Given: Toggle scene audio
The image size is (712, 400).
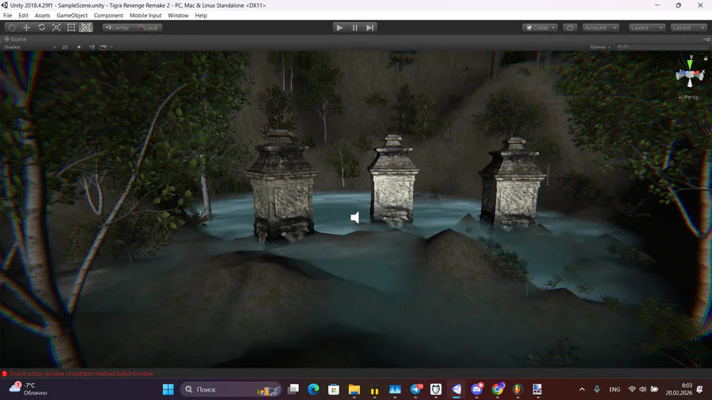Looking at the screenshot, I should (x=92, y=47).
